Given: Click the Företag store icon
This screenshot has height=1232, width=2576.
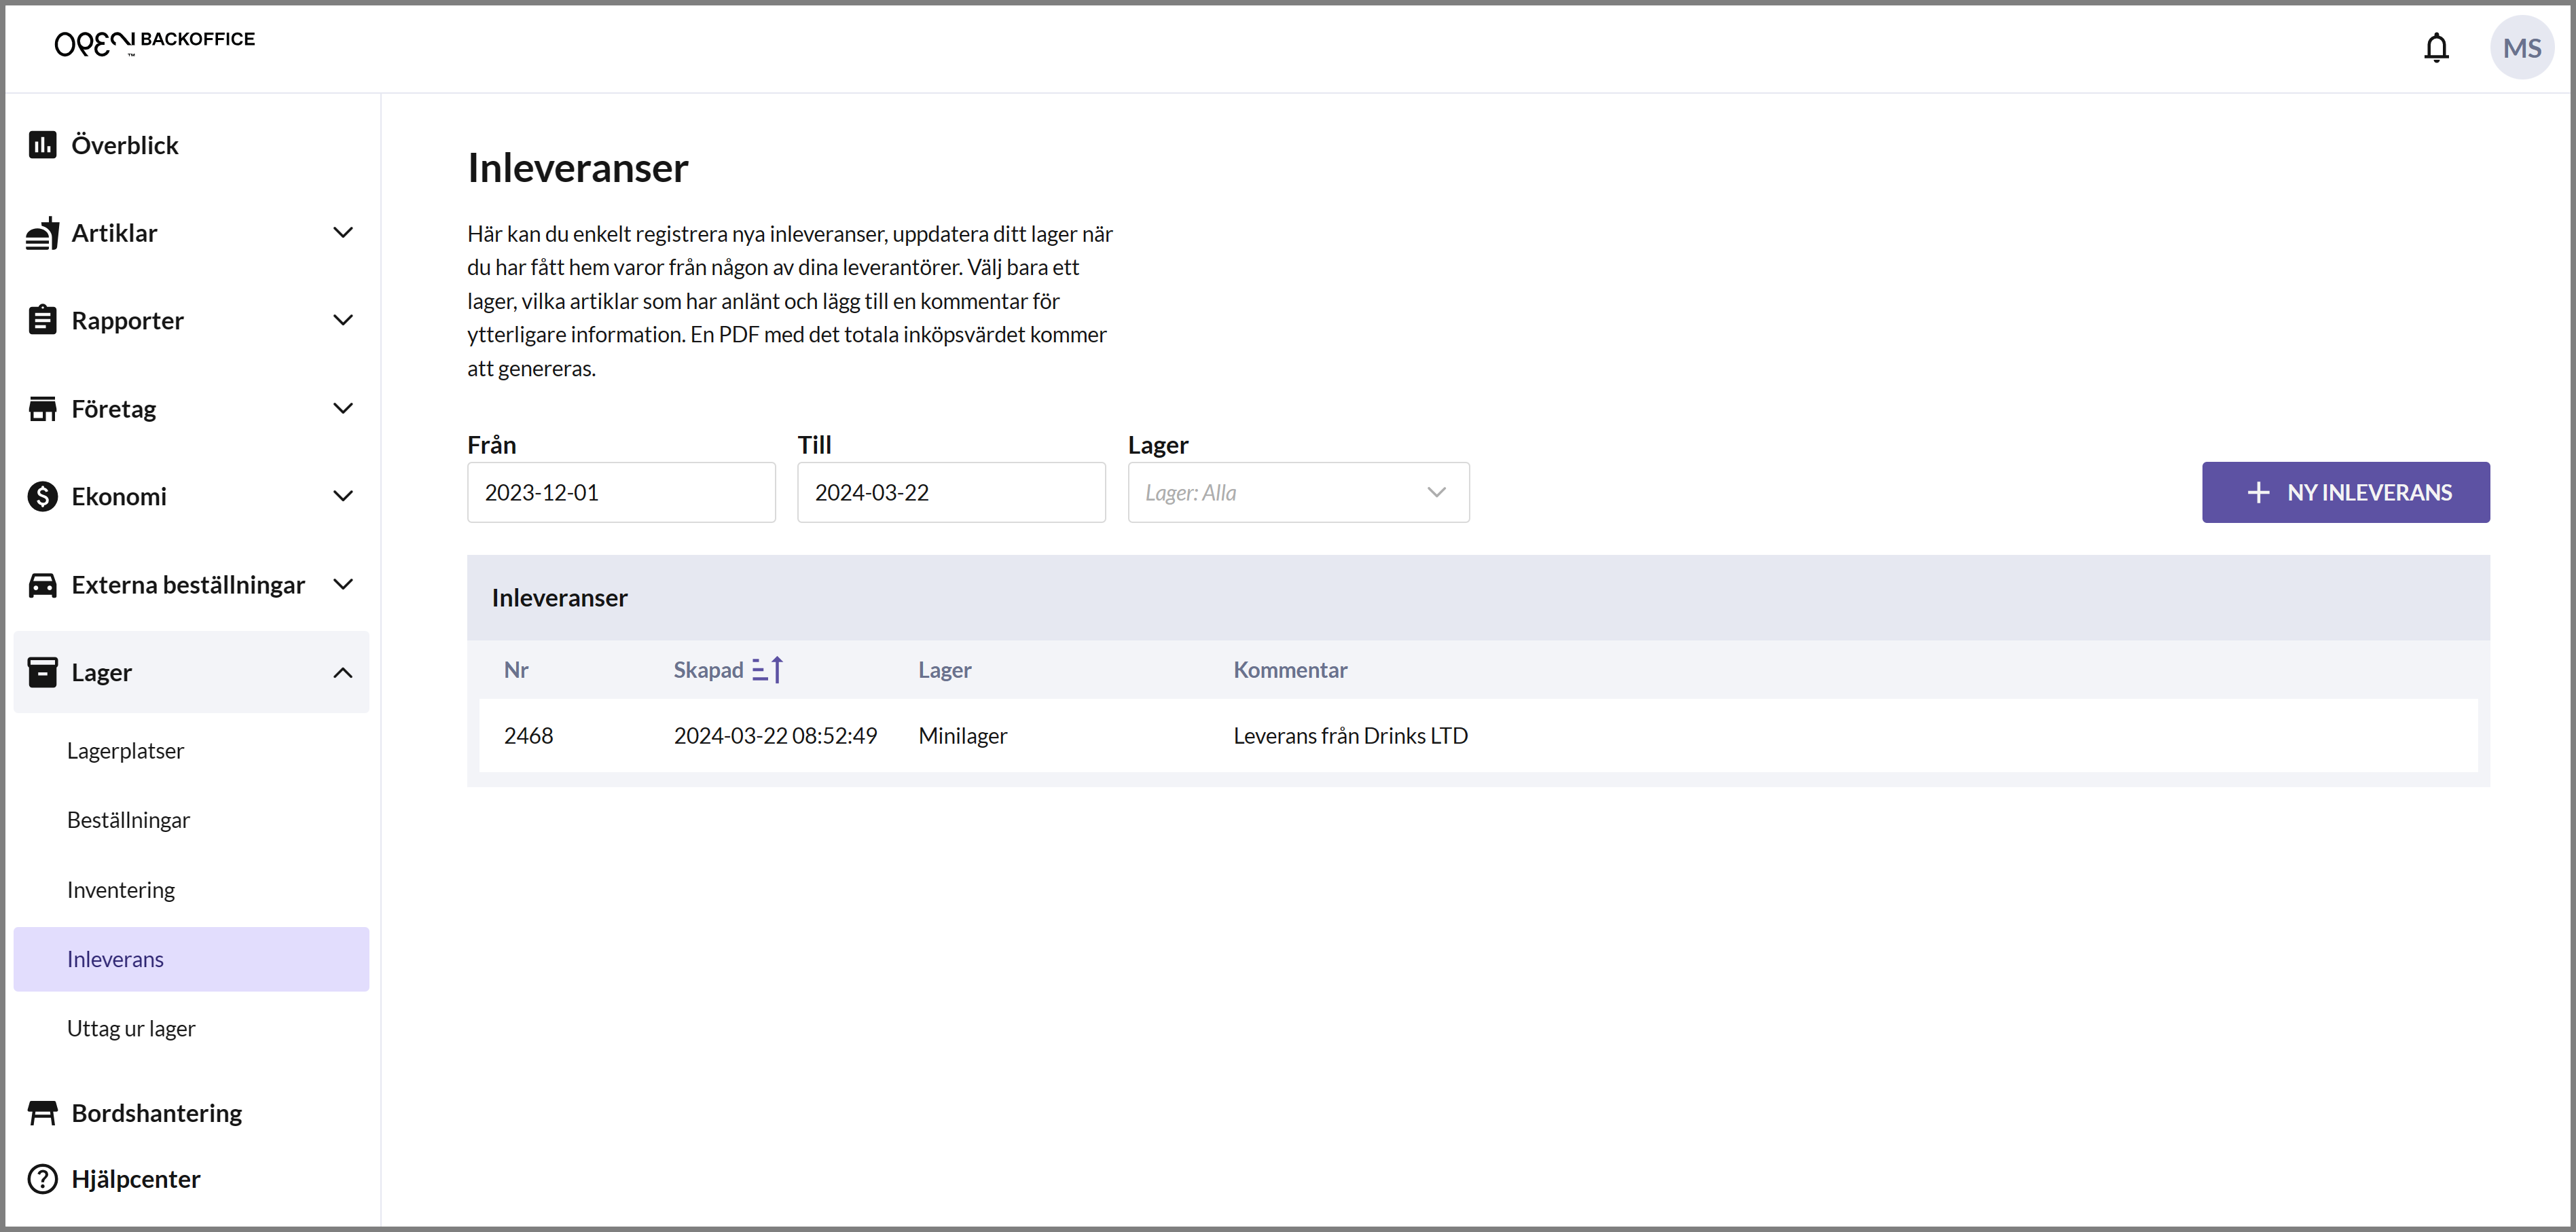Looking at the screenshot, I should (x=42, y=409).
